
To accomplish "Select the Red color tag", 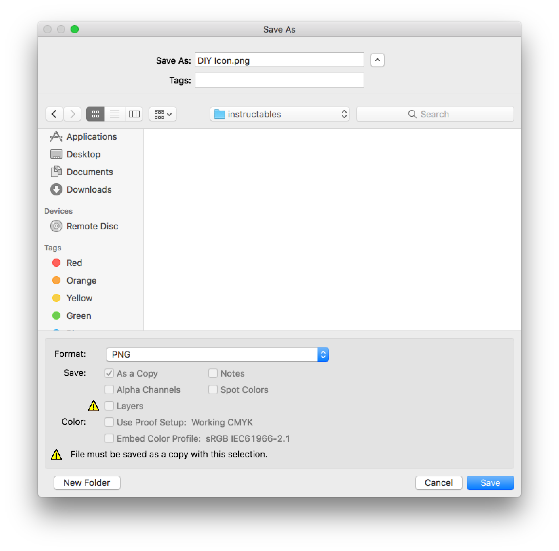I will [74, 263].
